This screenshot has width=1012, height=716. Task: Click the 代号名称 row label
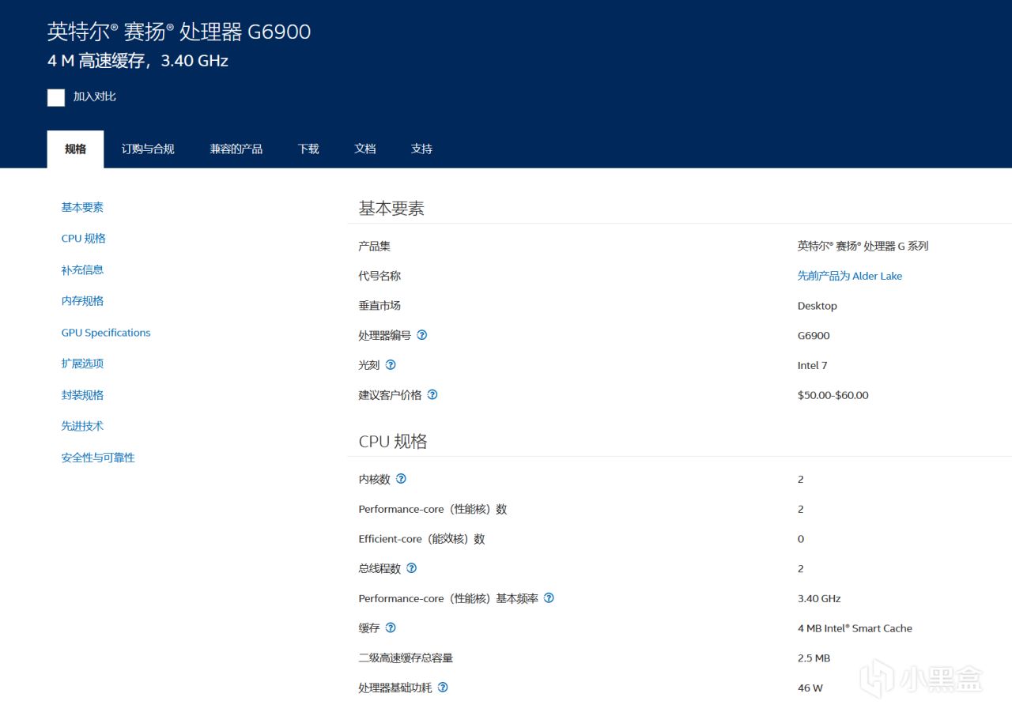click(379, 276)
